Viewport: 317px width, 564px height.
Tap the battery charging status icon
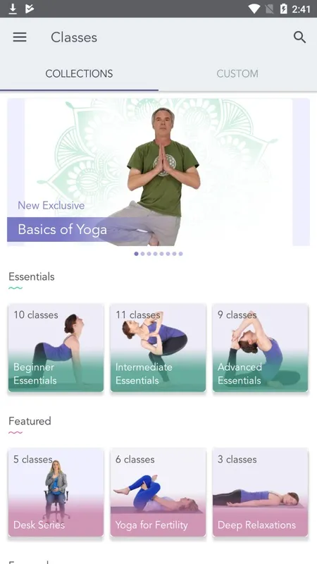point(284,8)
